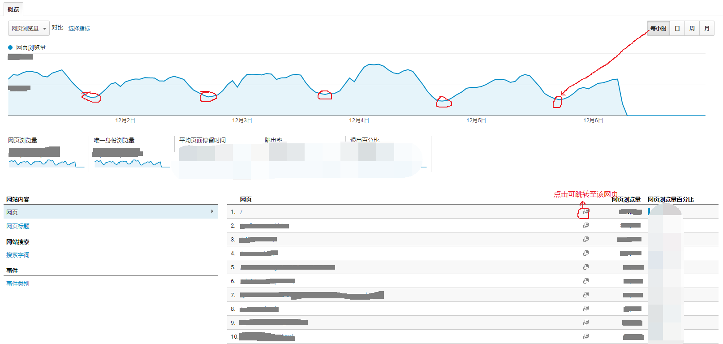Select the 网页浏览量 summary sparkline
723x344 pixels.
point(46,163)
